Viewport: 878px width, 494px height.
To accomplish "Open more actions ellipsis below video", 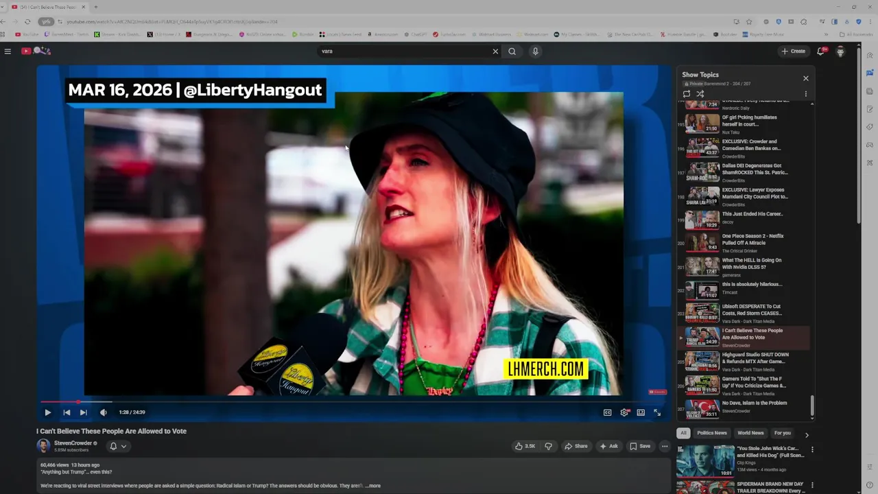I will pyautogui.click(x=665, y=446).
